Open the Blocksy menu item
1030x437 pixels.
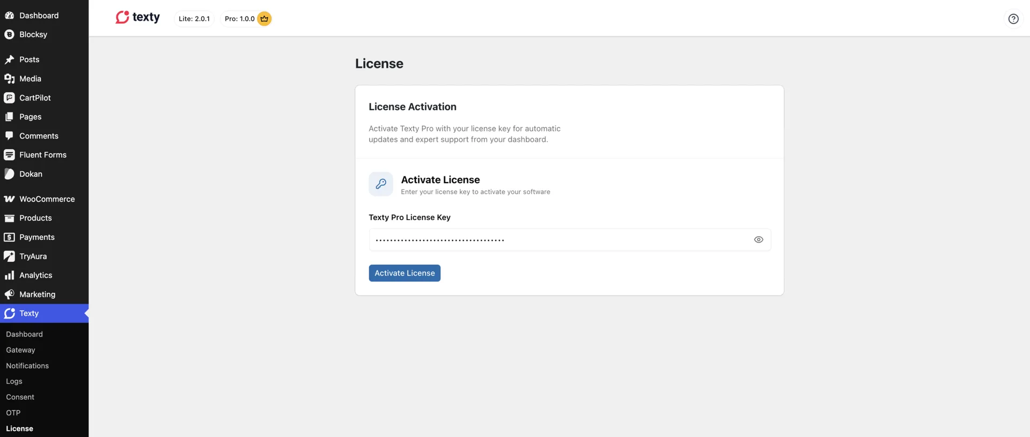[x=33, y=34]
